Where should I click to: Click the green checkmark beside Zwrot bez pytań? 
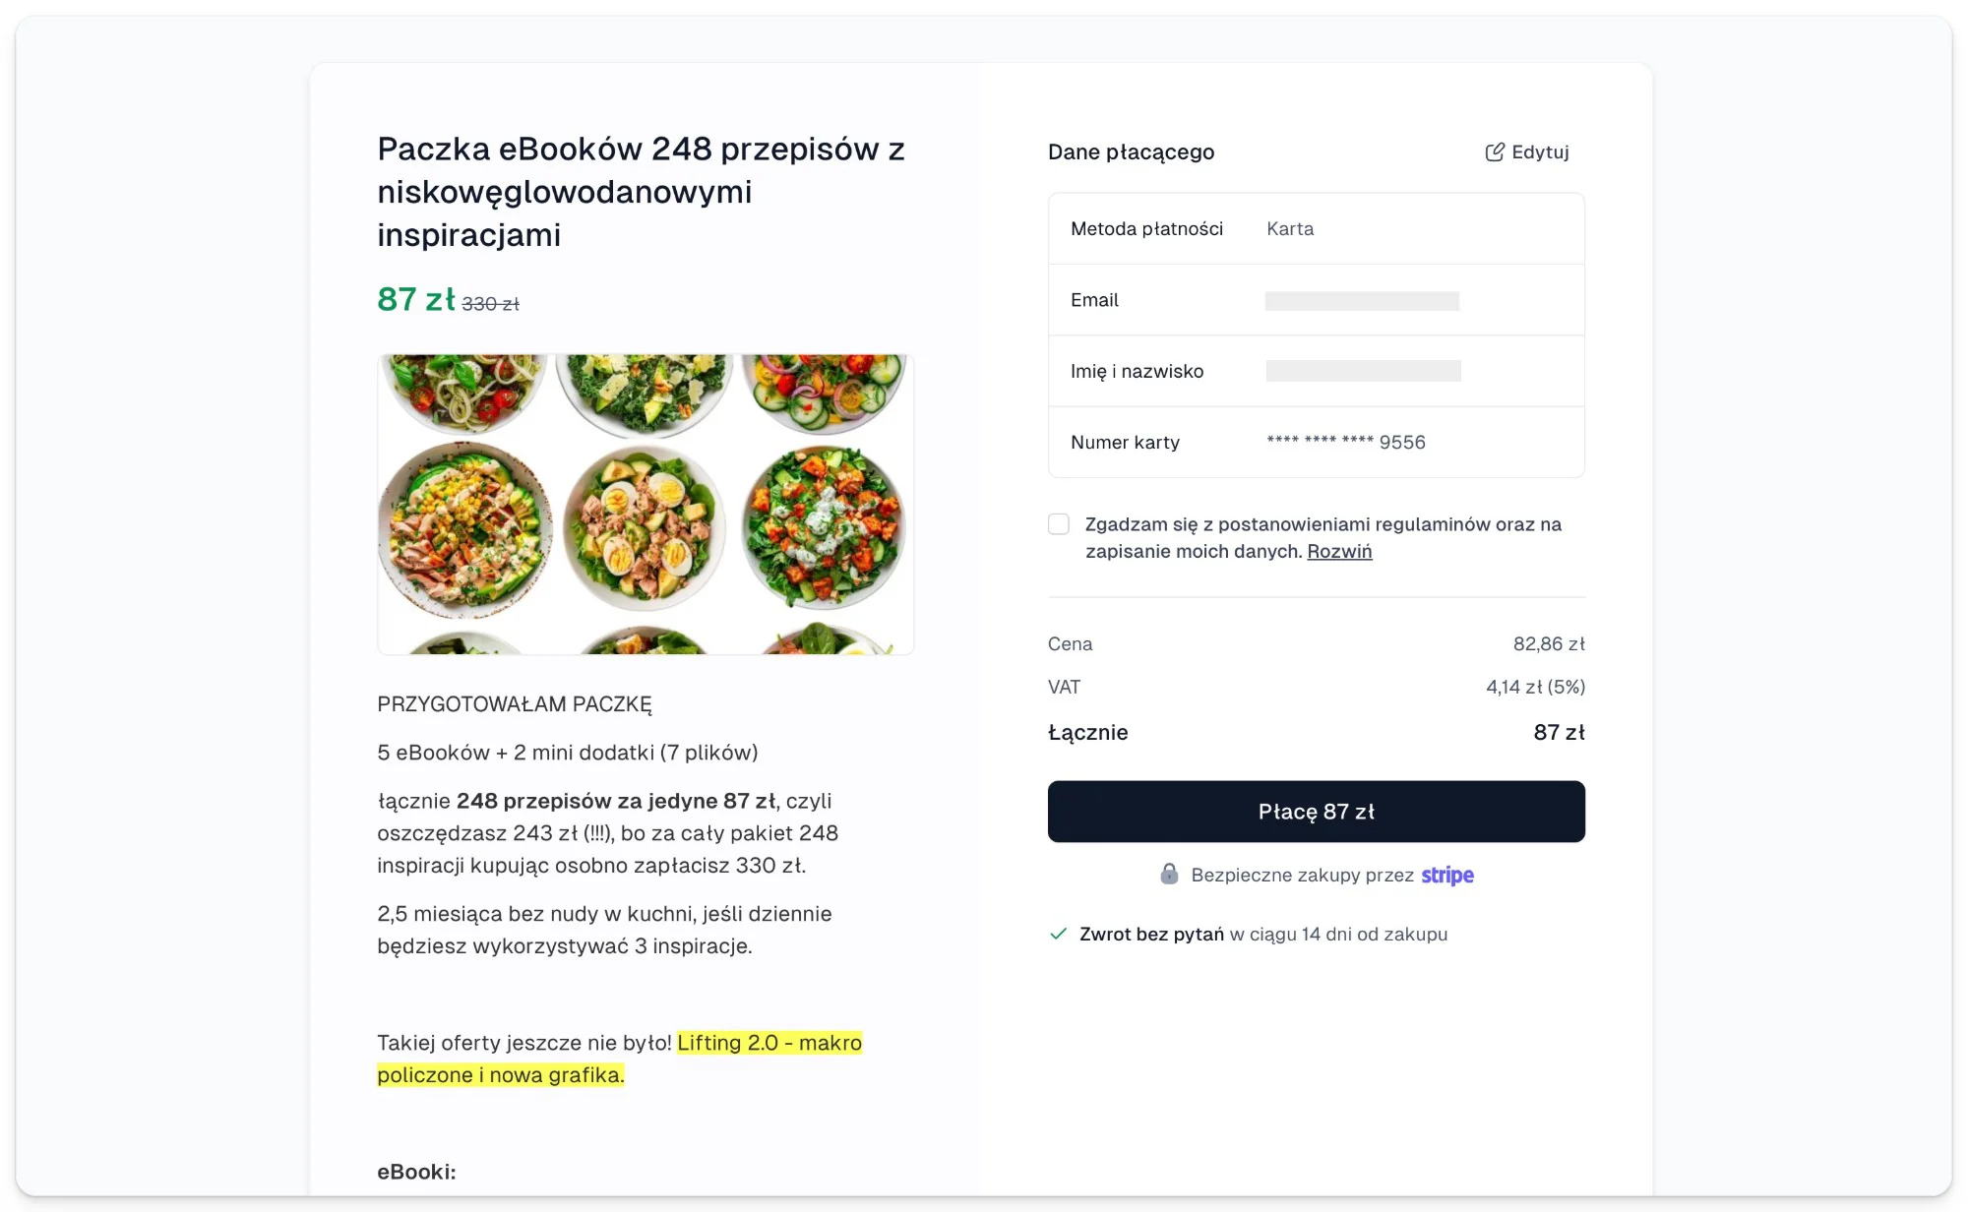pos(1059,934)
